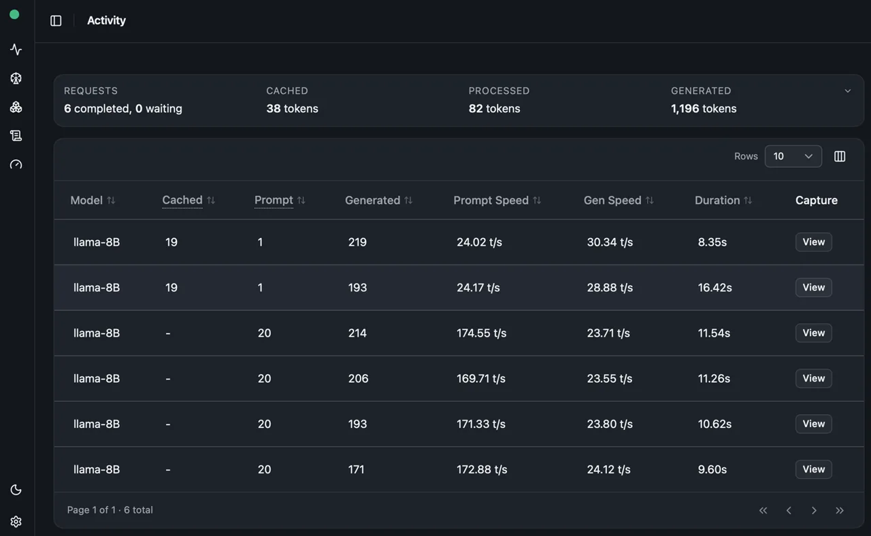This screenshot has width=871, height=536.
Task: Sort table by Prompt column
Action: pyautogui.click(x=280, y=200)
